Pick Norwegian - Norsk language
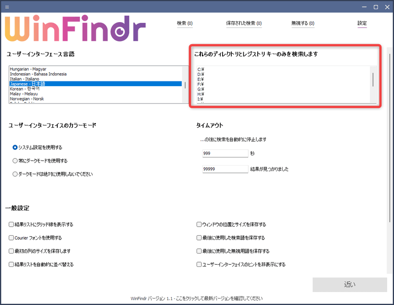 [95, 99]
